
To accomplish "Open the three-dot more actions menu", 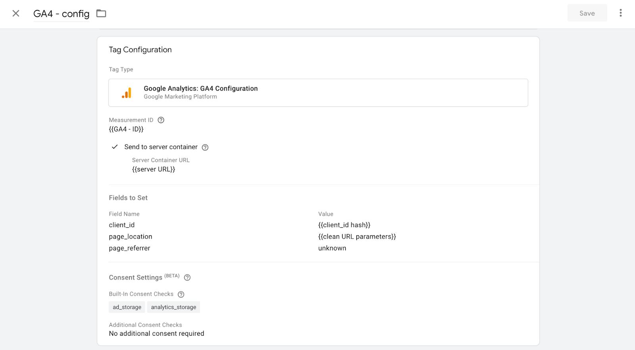I will point(621,13).
